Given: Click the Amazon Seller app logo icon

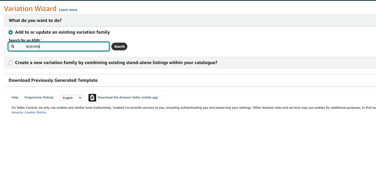Looking at the screenshot, I should pyautogui.click(x=92, y=98).
